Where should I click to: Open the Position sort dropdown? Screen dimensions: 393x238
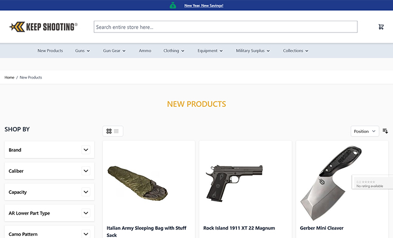coord(364,131)
